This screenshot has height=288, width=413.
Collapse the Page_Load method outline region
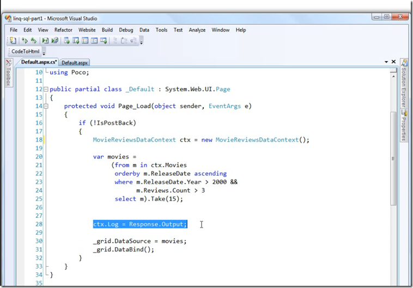[x=46, y=106]
